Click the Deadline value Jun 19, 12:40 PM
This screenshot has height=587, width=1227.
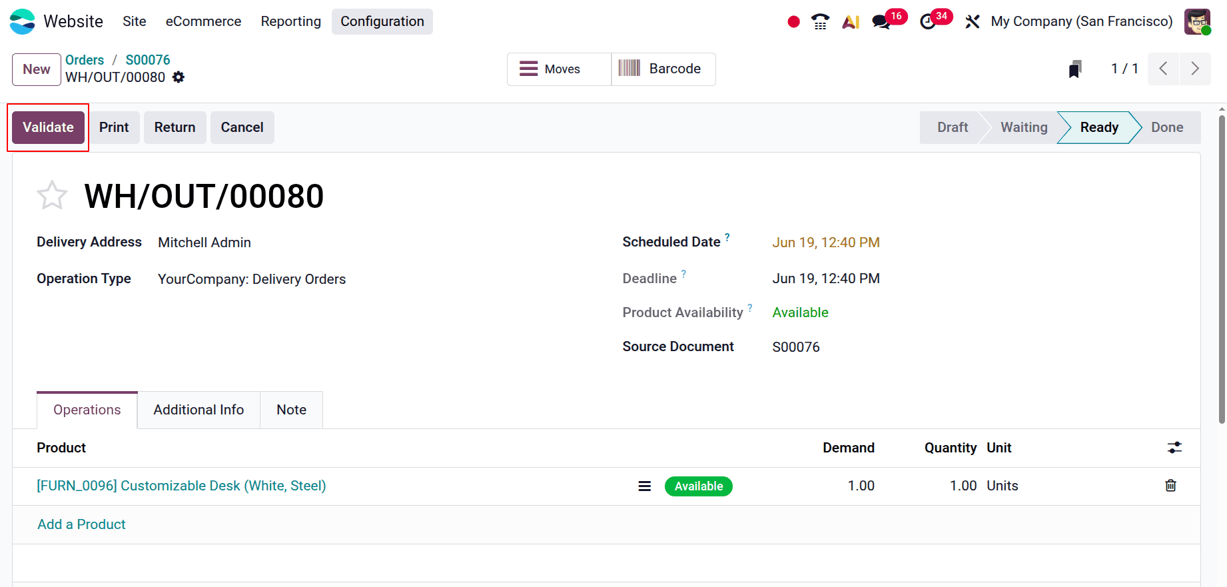click(x=826, y=279)
